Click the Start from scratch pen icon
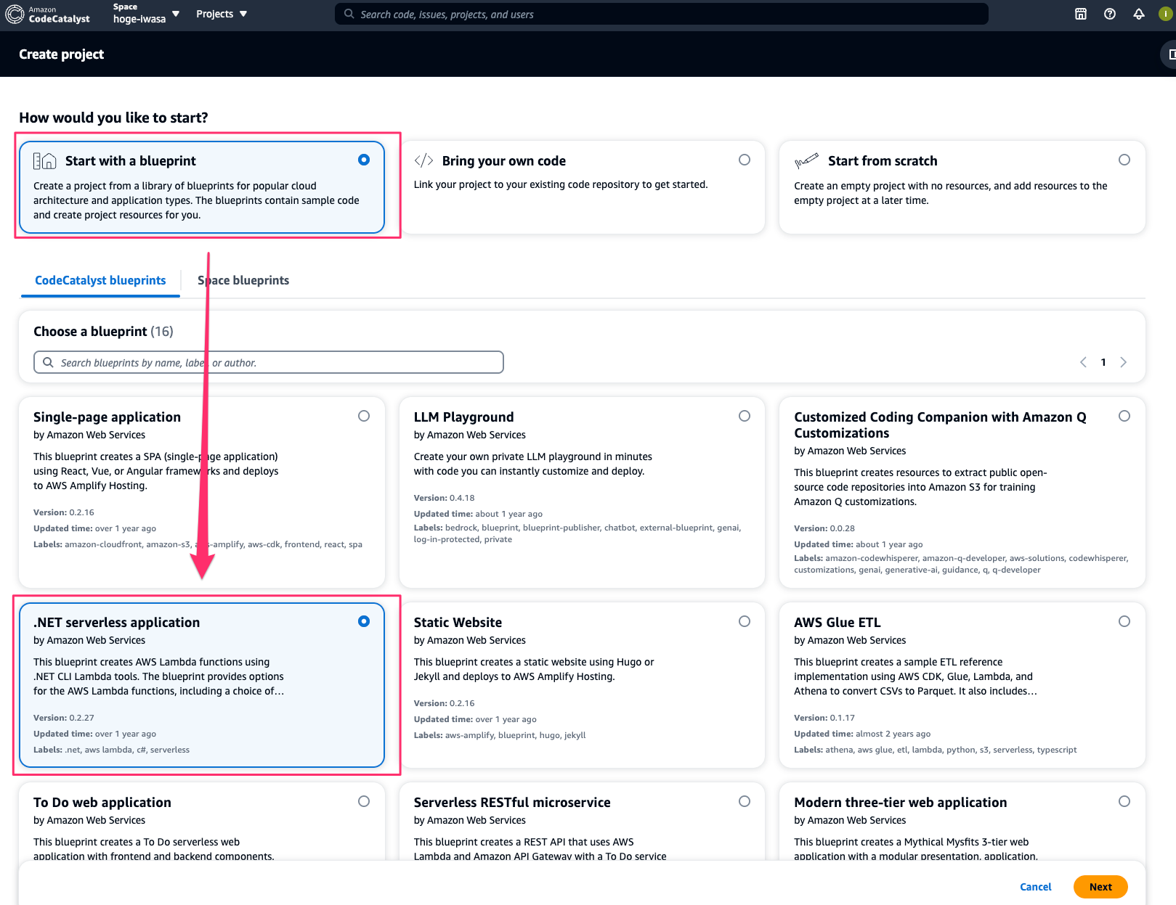 point(806,161)
